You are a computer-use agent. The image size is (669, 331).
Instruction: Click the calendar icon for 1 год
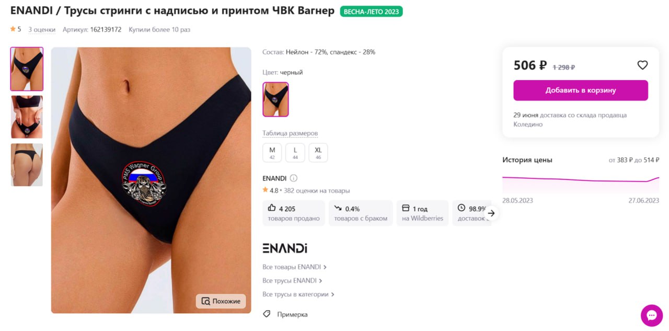pos(406,208)
